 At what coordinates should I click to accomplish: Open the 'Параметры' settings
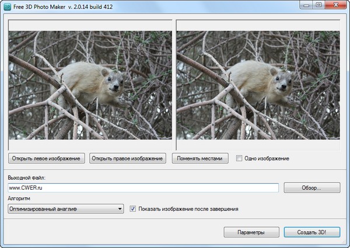[x=251, y=232]
